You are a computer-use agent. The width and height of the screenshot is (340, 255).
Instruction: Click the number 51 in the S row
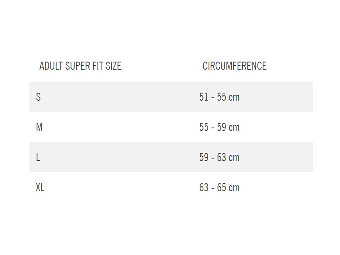coord(204,97)
